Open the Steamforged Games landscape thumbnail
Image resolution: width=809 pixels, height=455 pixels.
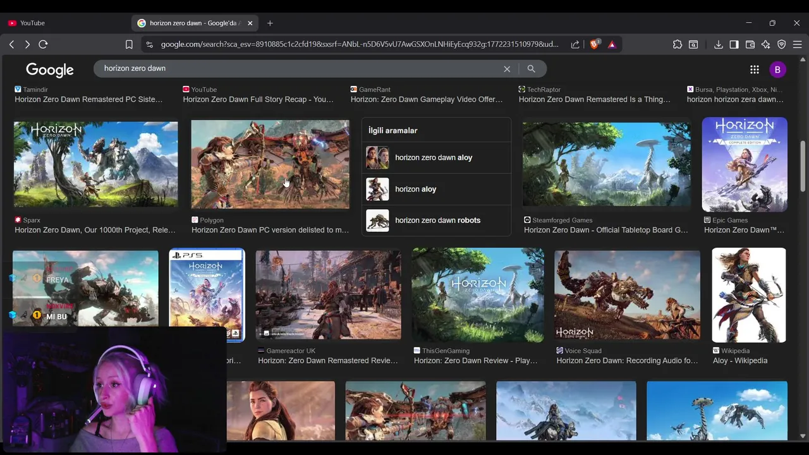point(607,164)
